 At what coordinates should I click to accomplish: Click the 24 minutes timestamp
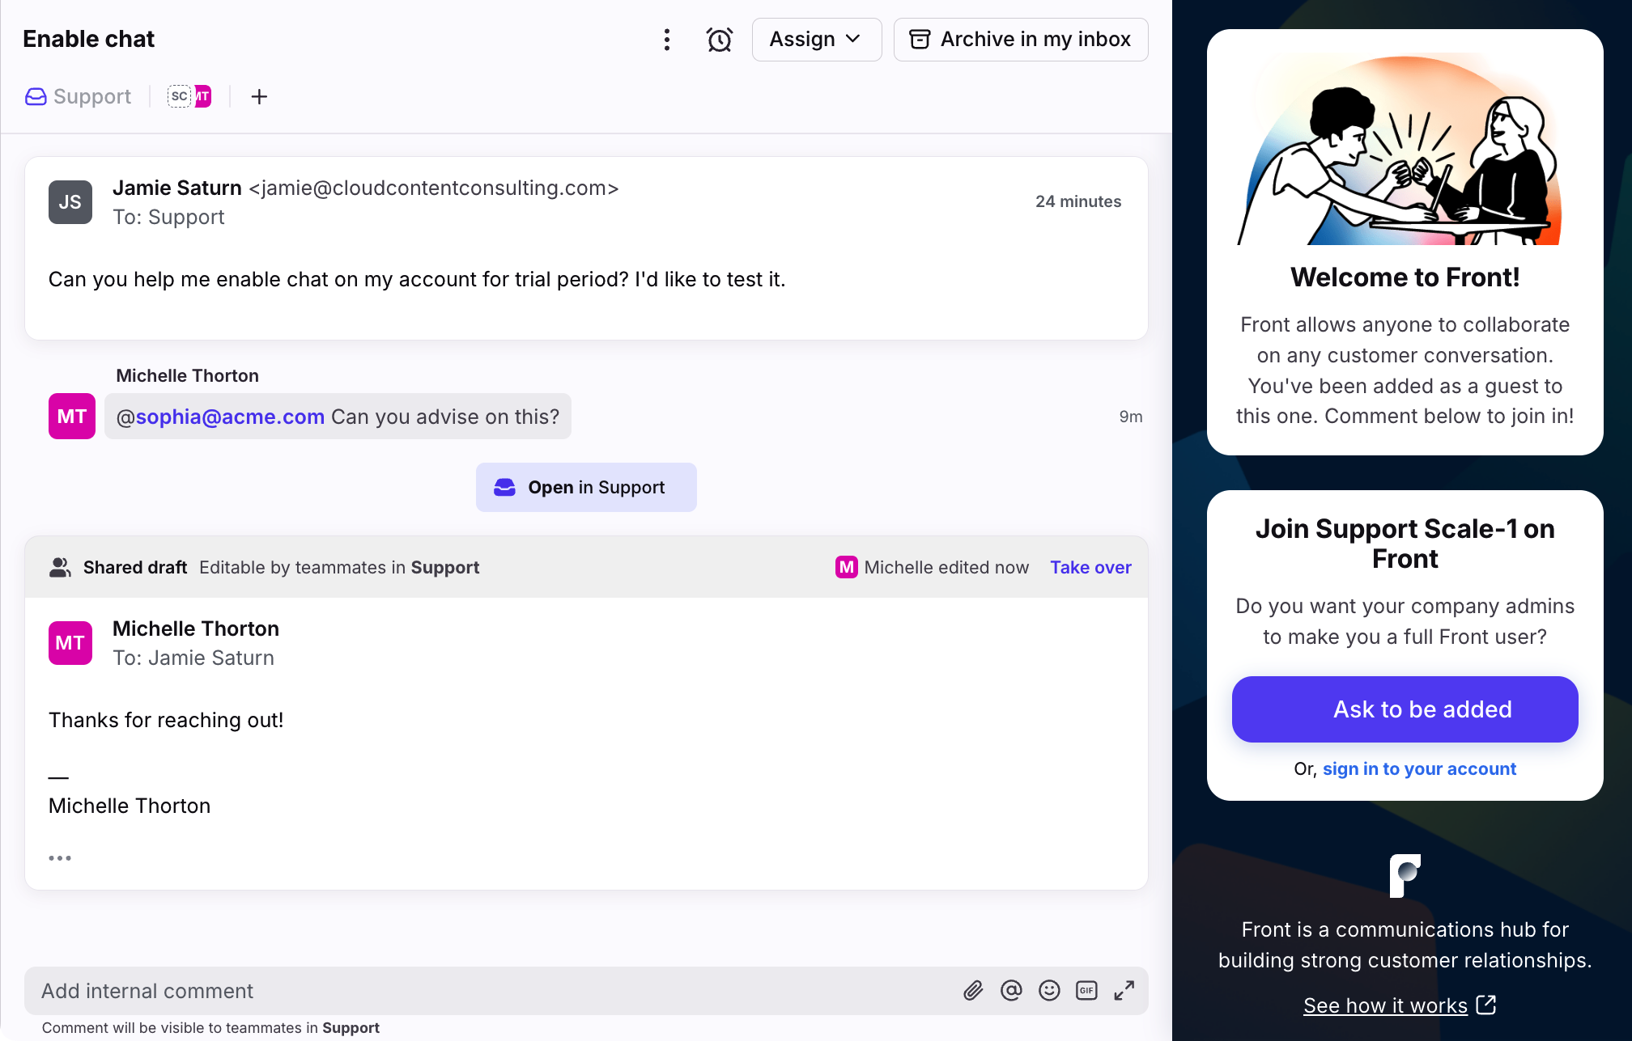coord(1078,201)
